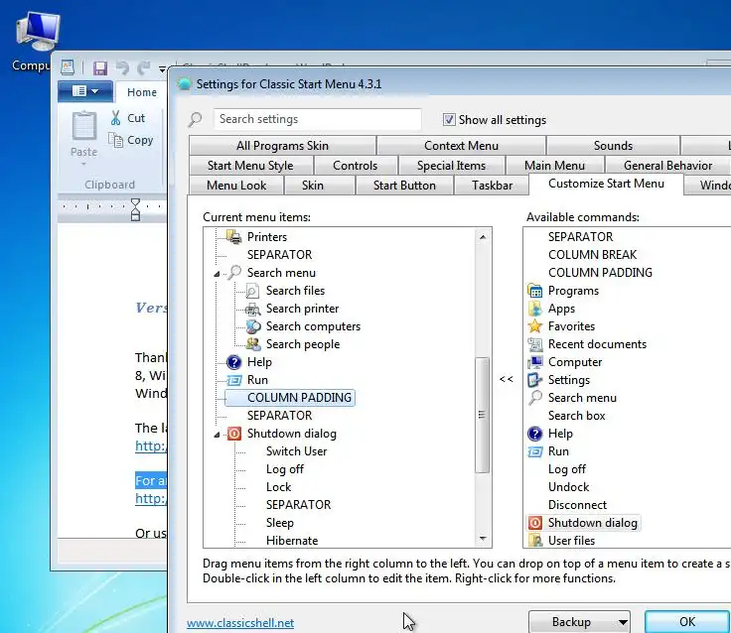Click the WordPad save icon

click(99, 68)
